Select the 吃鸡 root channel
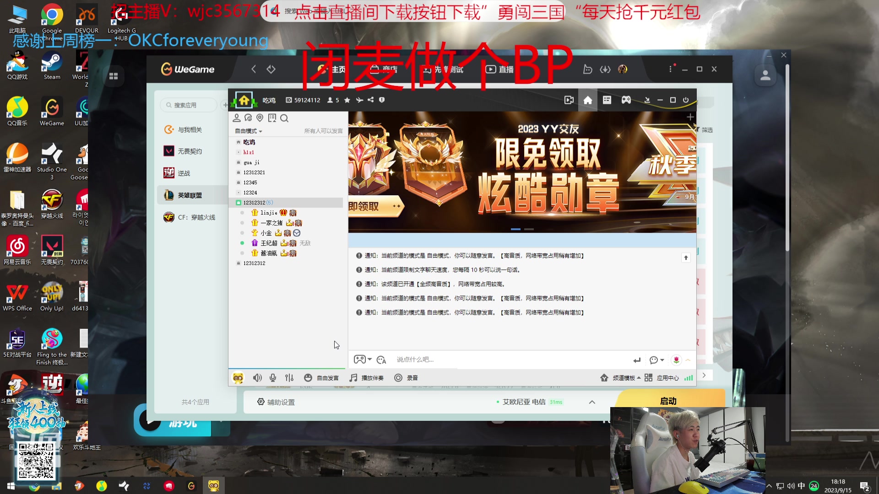879x494 pixels. [249, 142]
